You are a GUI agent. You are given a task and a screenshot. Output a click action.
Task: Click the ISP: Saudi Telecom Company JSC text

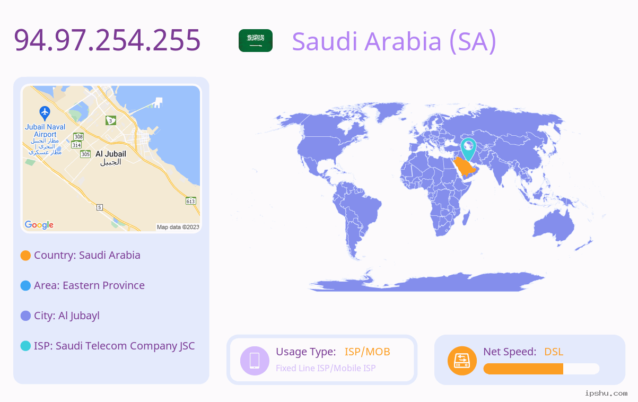(x=115, y=346)
